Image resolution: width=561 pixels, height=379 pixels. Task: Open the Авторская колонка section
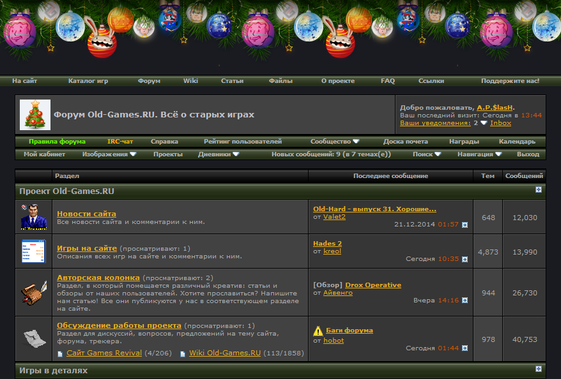[x=98, y=278]
